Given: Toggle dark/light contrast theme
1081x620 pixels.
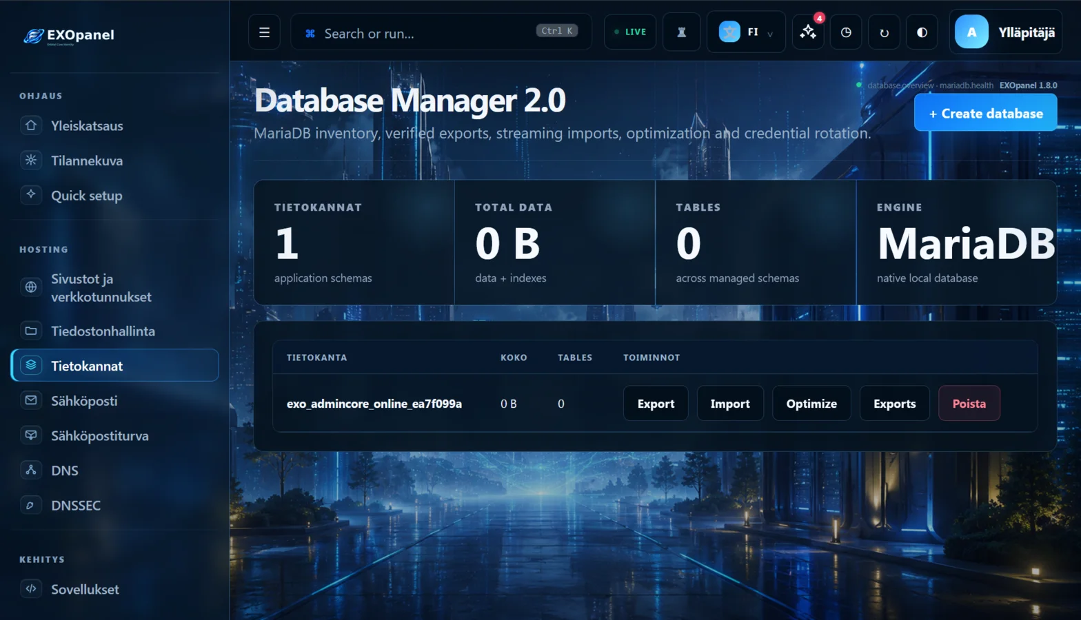Looking at the screenshot, I should click(922, 32).
